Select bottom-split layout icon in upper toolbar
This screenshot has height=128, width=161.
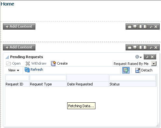click(x=135, y=27)
